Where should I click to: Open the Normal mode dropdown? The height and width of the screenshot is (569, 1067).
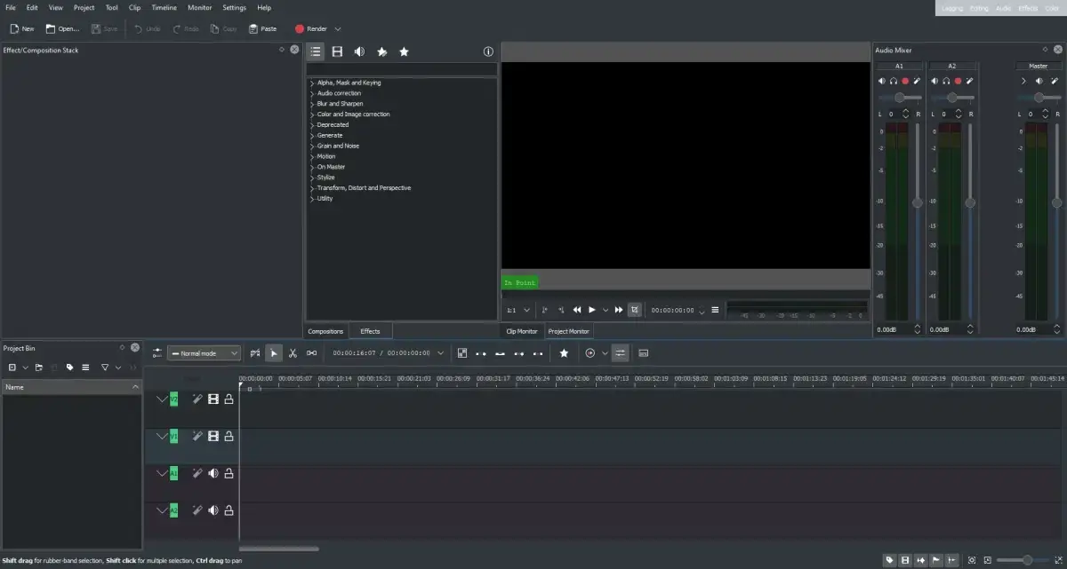click(203, 352)
